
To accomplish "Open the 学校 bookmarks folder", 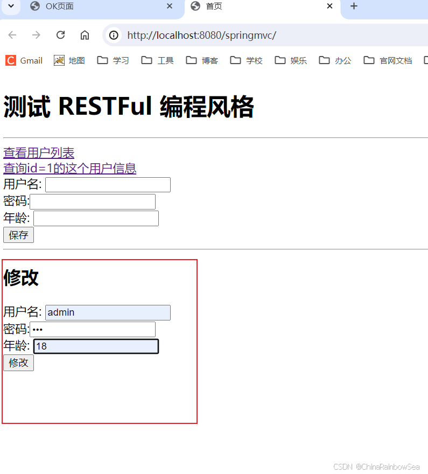I will coord(246,60).
